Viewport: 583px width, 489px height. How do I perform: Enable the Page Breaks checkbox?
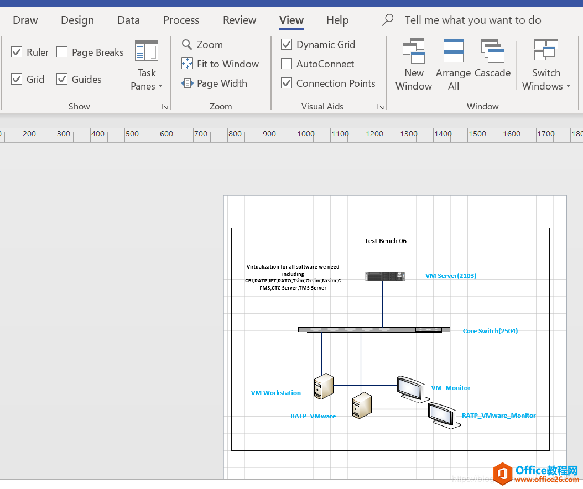62,52
